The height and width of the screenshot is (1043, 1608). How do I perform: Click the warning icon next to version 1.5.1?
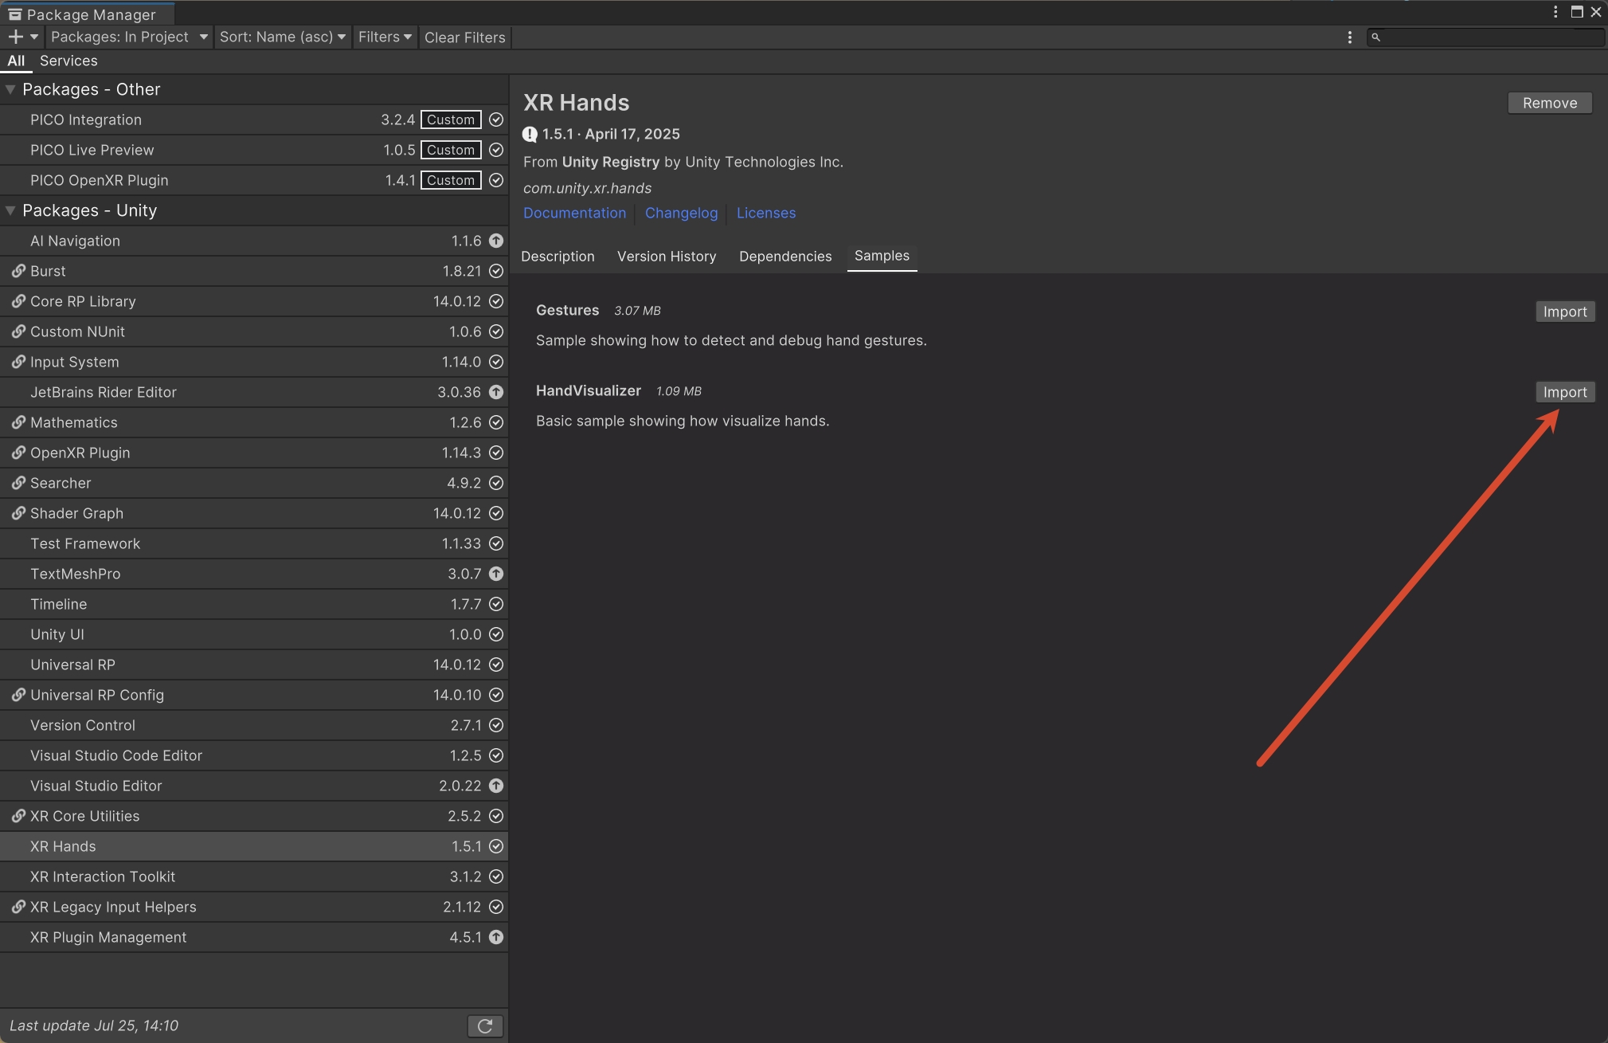[530, 135]
